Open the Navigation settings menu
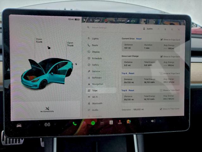This screenshot has width=202, height=152. [x=98, y=84]
